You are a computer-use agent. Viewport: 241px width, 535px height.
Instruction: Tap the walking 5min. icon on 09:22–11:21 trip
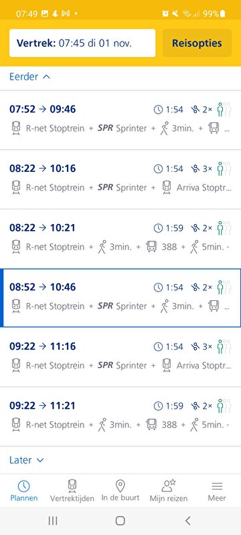(195, 425)
